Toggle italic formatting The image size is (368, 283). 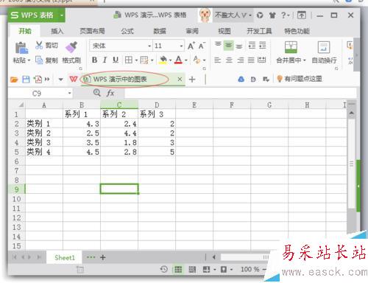tap(105, 60)
